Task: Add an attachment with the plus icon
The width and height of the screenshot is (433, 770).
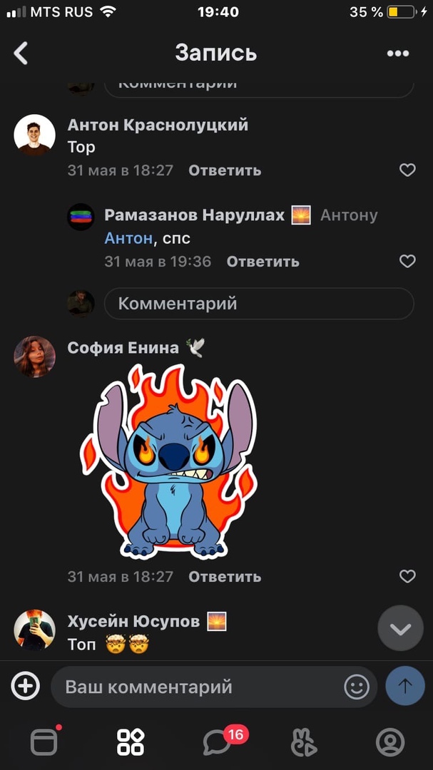Action: tap(26, 686)
